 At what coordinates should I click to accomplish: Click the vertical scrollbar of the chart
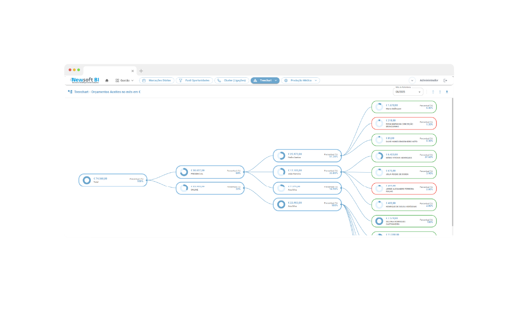(x=452, y=162)
